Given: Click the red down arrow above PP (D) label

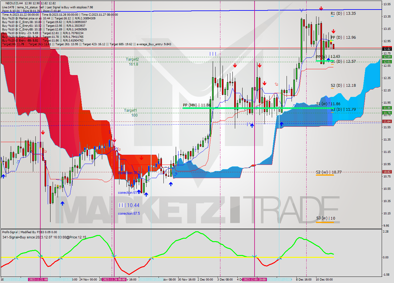Looking at the screenshot, I should coord(333,31).
